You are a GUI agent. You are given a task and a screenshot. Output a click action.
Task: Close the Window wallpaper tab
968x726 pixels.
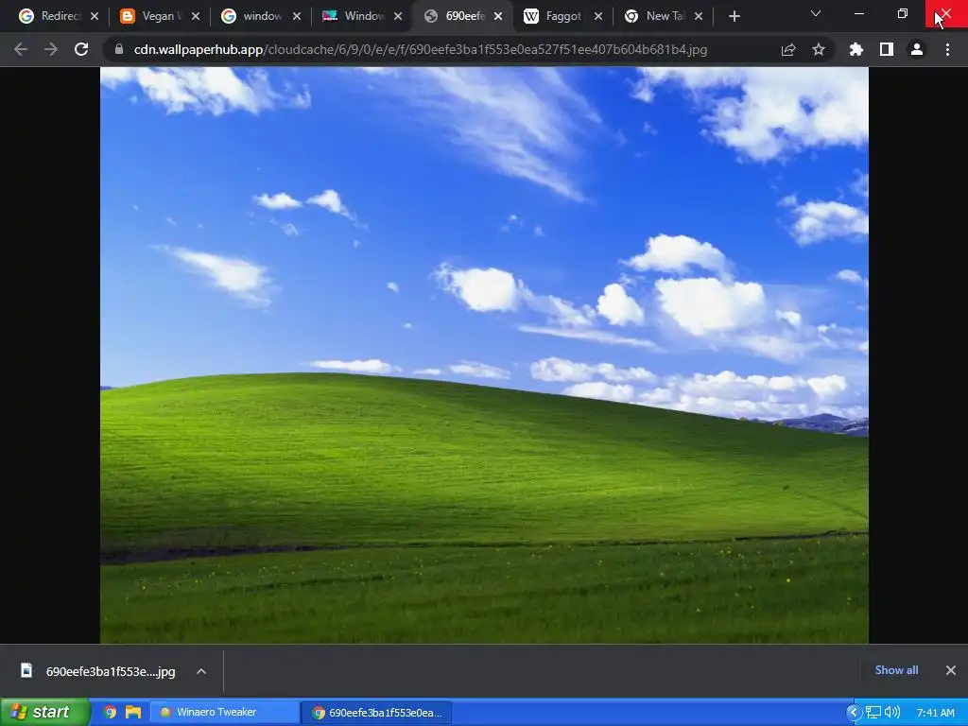click(398, 16)
